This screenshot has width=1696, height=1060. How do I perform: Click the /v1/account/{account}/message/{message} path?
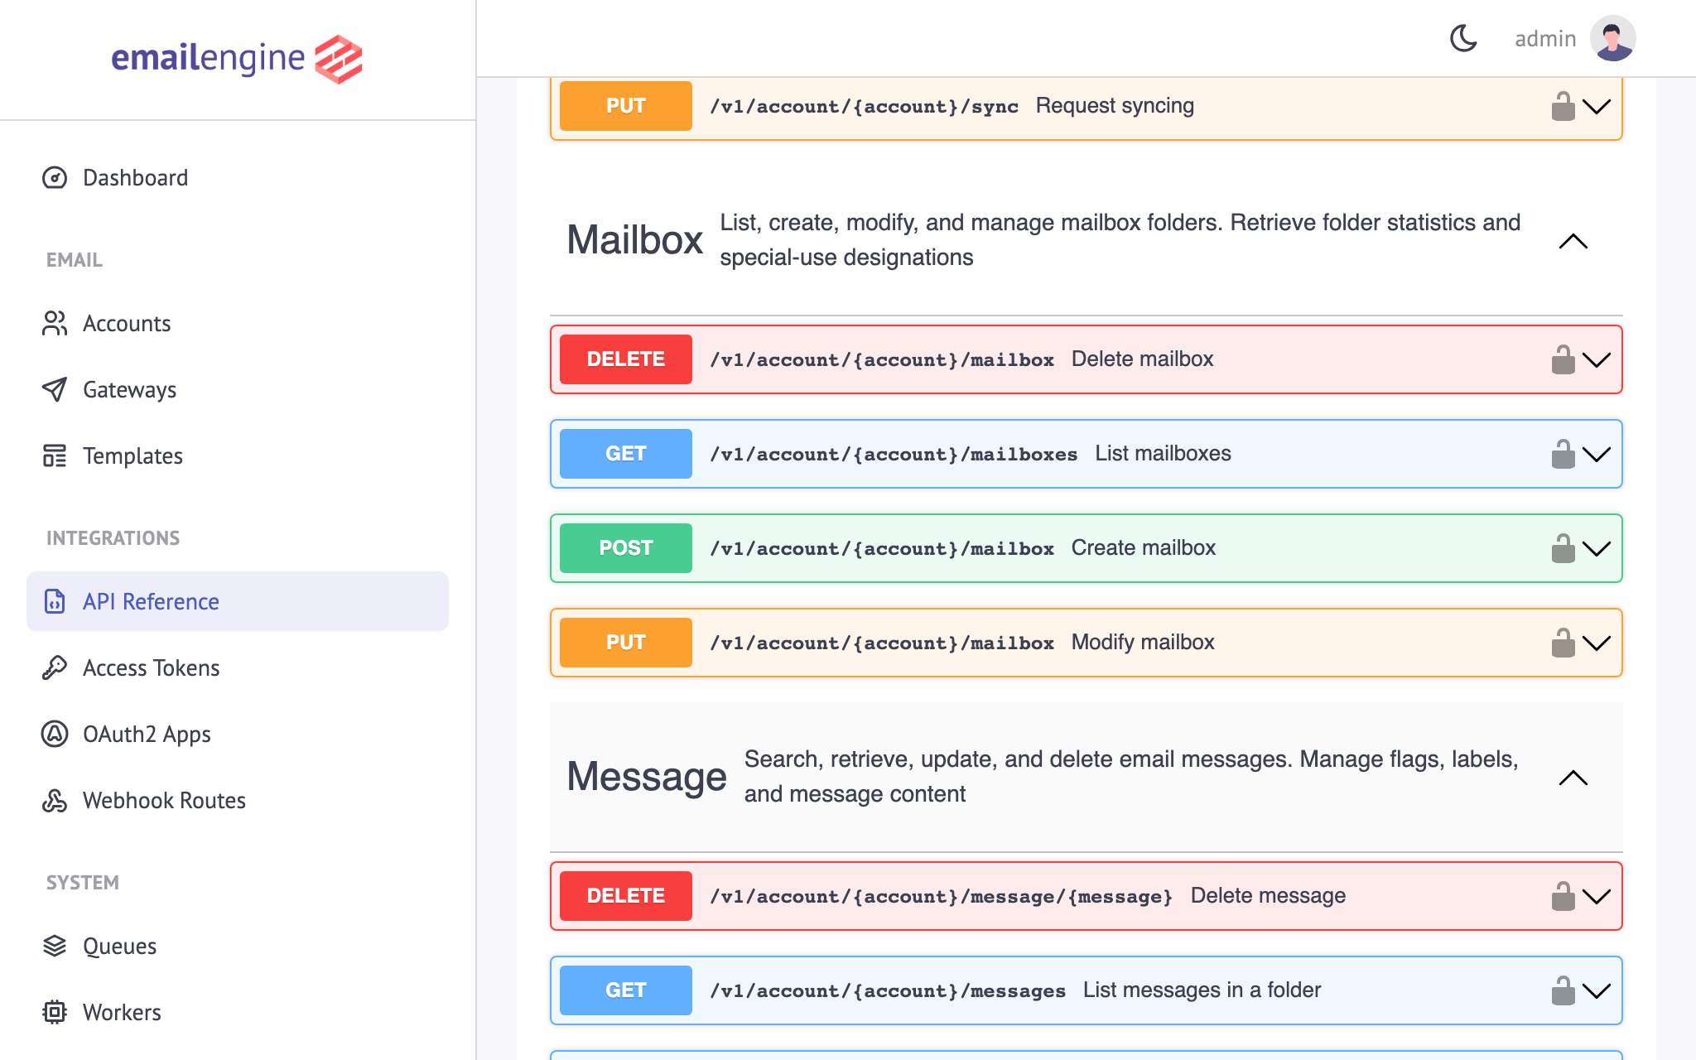click(x=941, y=896)
